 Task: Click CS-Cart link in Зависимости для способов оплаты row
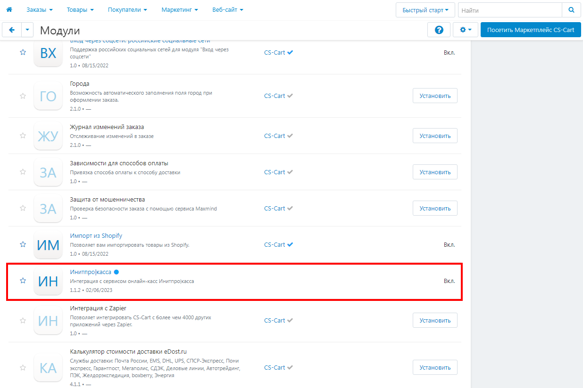click(275, 172)
